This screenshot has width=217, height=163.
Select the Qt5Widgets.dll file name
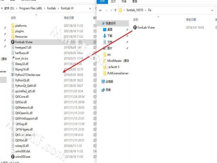click(x=24, y=129)
